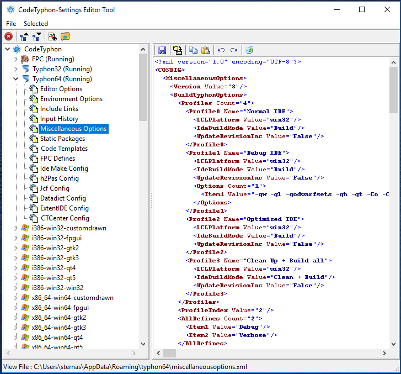Screen dimensions: 401x374
Task: Click the XML editor's vertical scrollbar thumb
Action: pyautogui.click(x=394, y=89)
